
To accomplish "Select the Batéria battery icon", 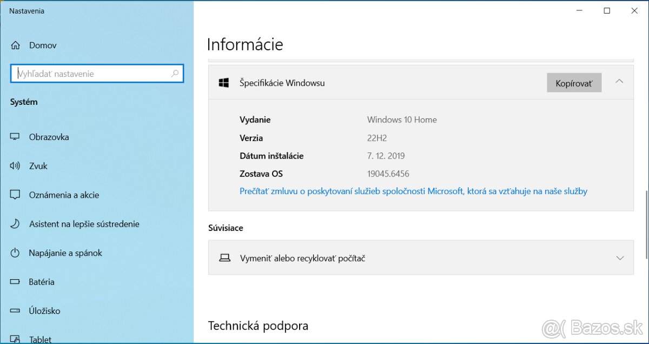I will 16,281.
